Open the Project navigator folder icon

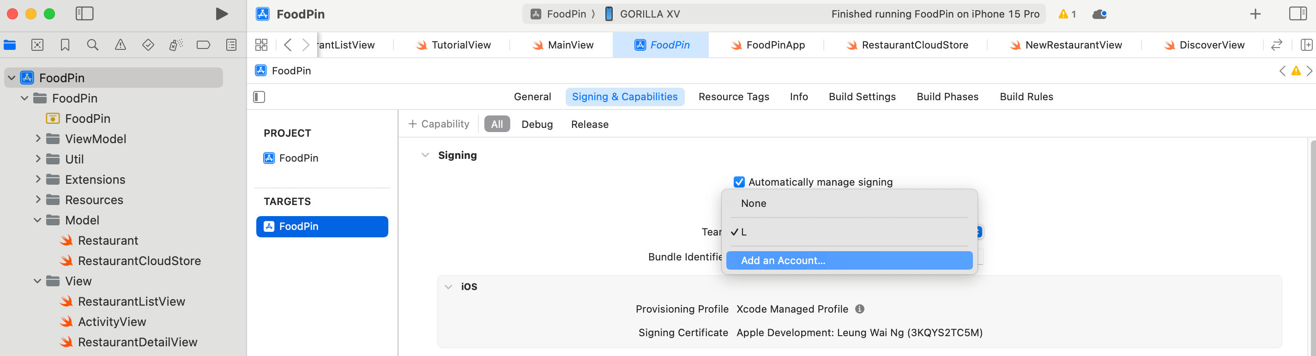tap(10, 44)
